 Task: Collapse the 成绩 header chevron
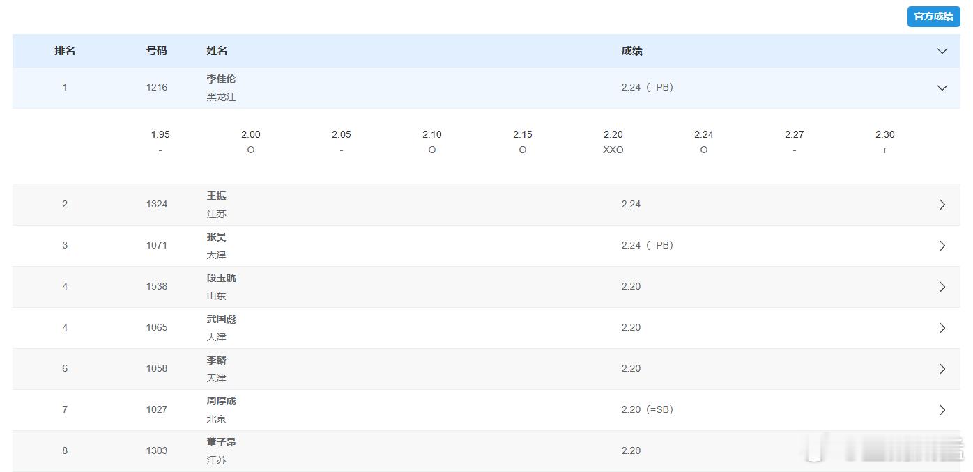(942, 51)
